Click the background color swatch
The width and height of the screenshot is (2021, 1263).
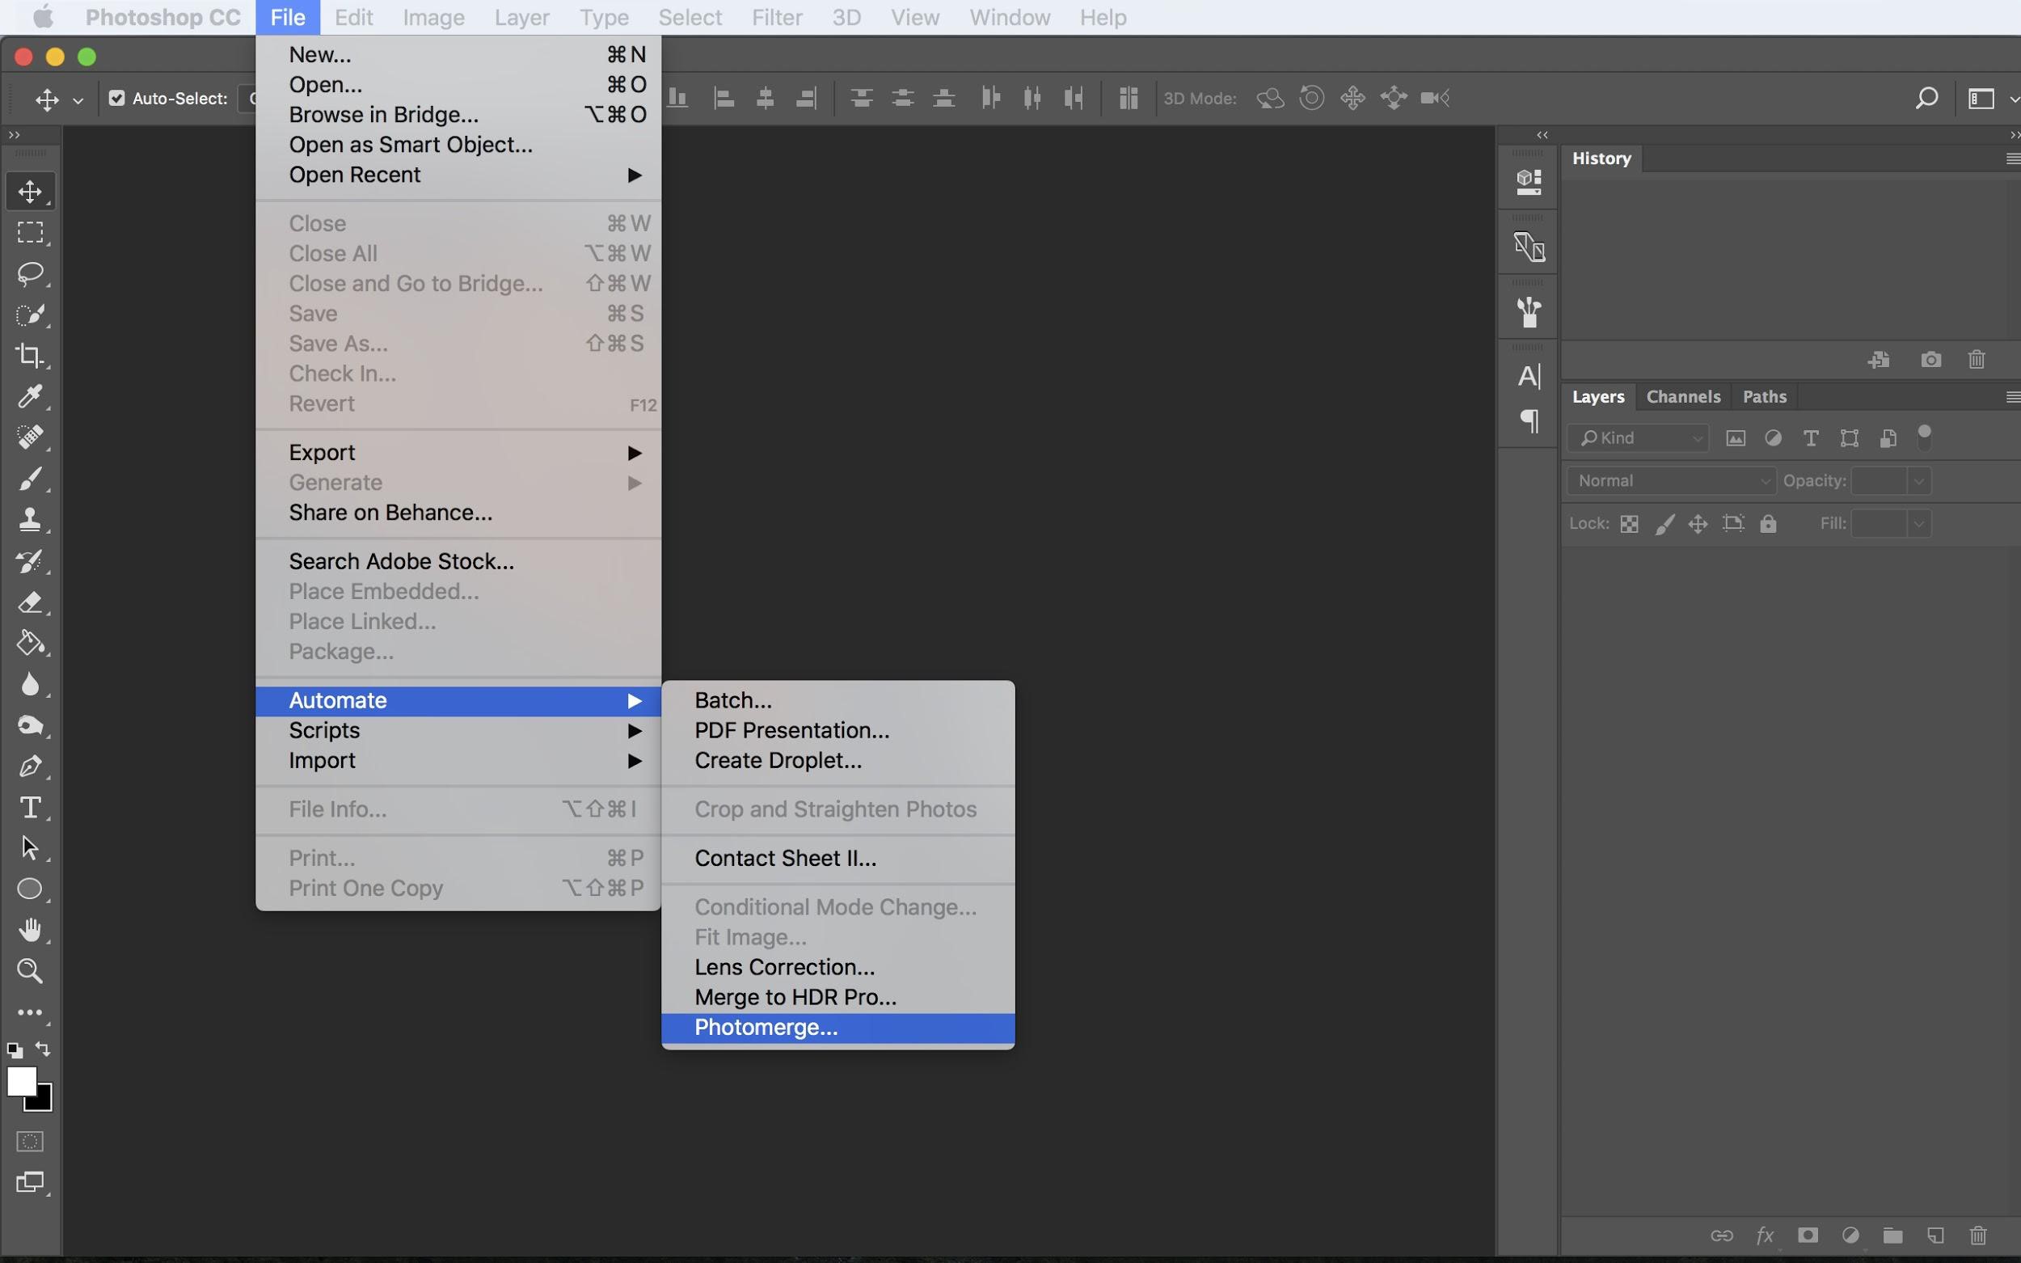(44, 1103)
